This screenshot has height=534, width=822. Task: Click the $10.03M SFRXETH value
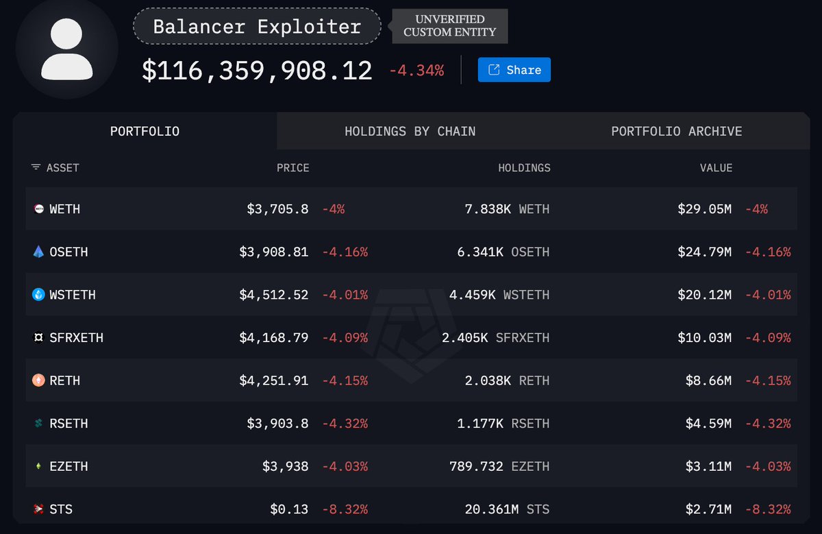tap(705, 338)
